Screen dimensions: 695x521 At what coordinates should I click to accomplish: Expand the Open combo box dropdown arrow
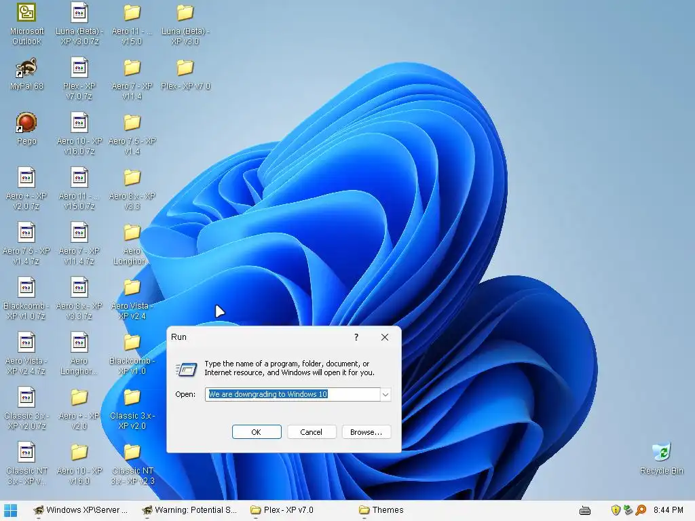pos(386,394)
